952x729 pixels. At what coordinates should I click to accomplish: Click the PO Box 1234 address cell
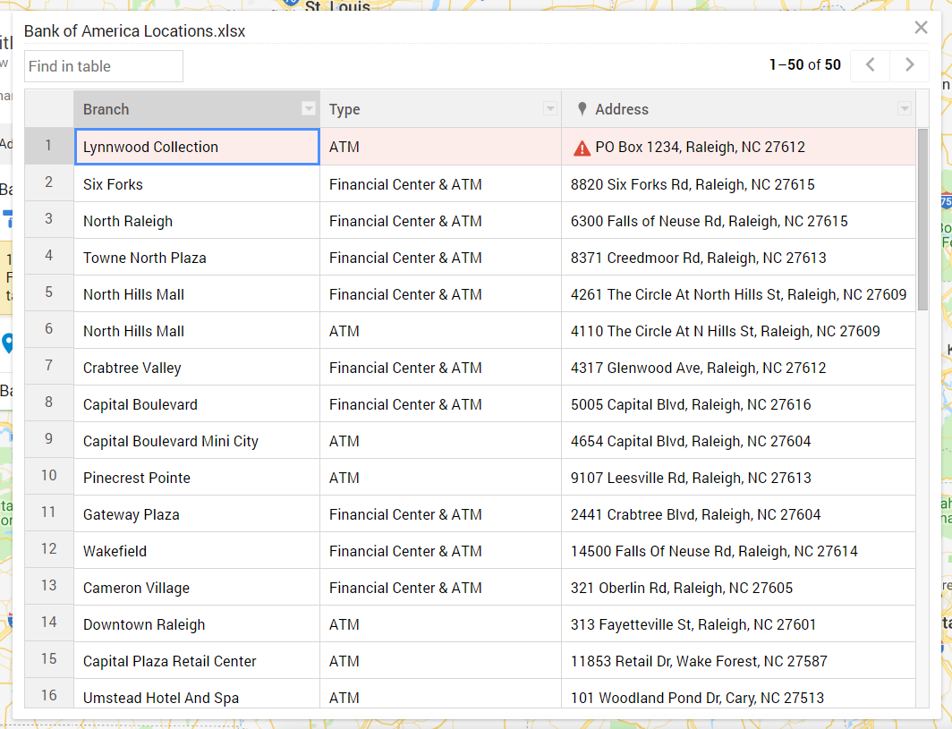click(738, 147)
